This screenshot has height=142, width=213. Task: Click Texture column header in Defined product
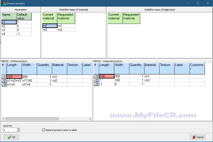tap(75, 69)
